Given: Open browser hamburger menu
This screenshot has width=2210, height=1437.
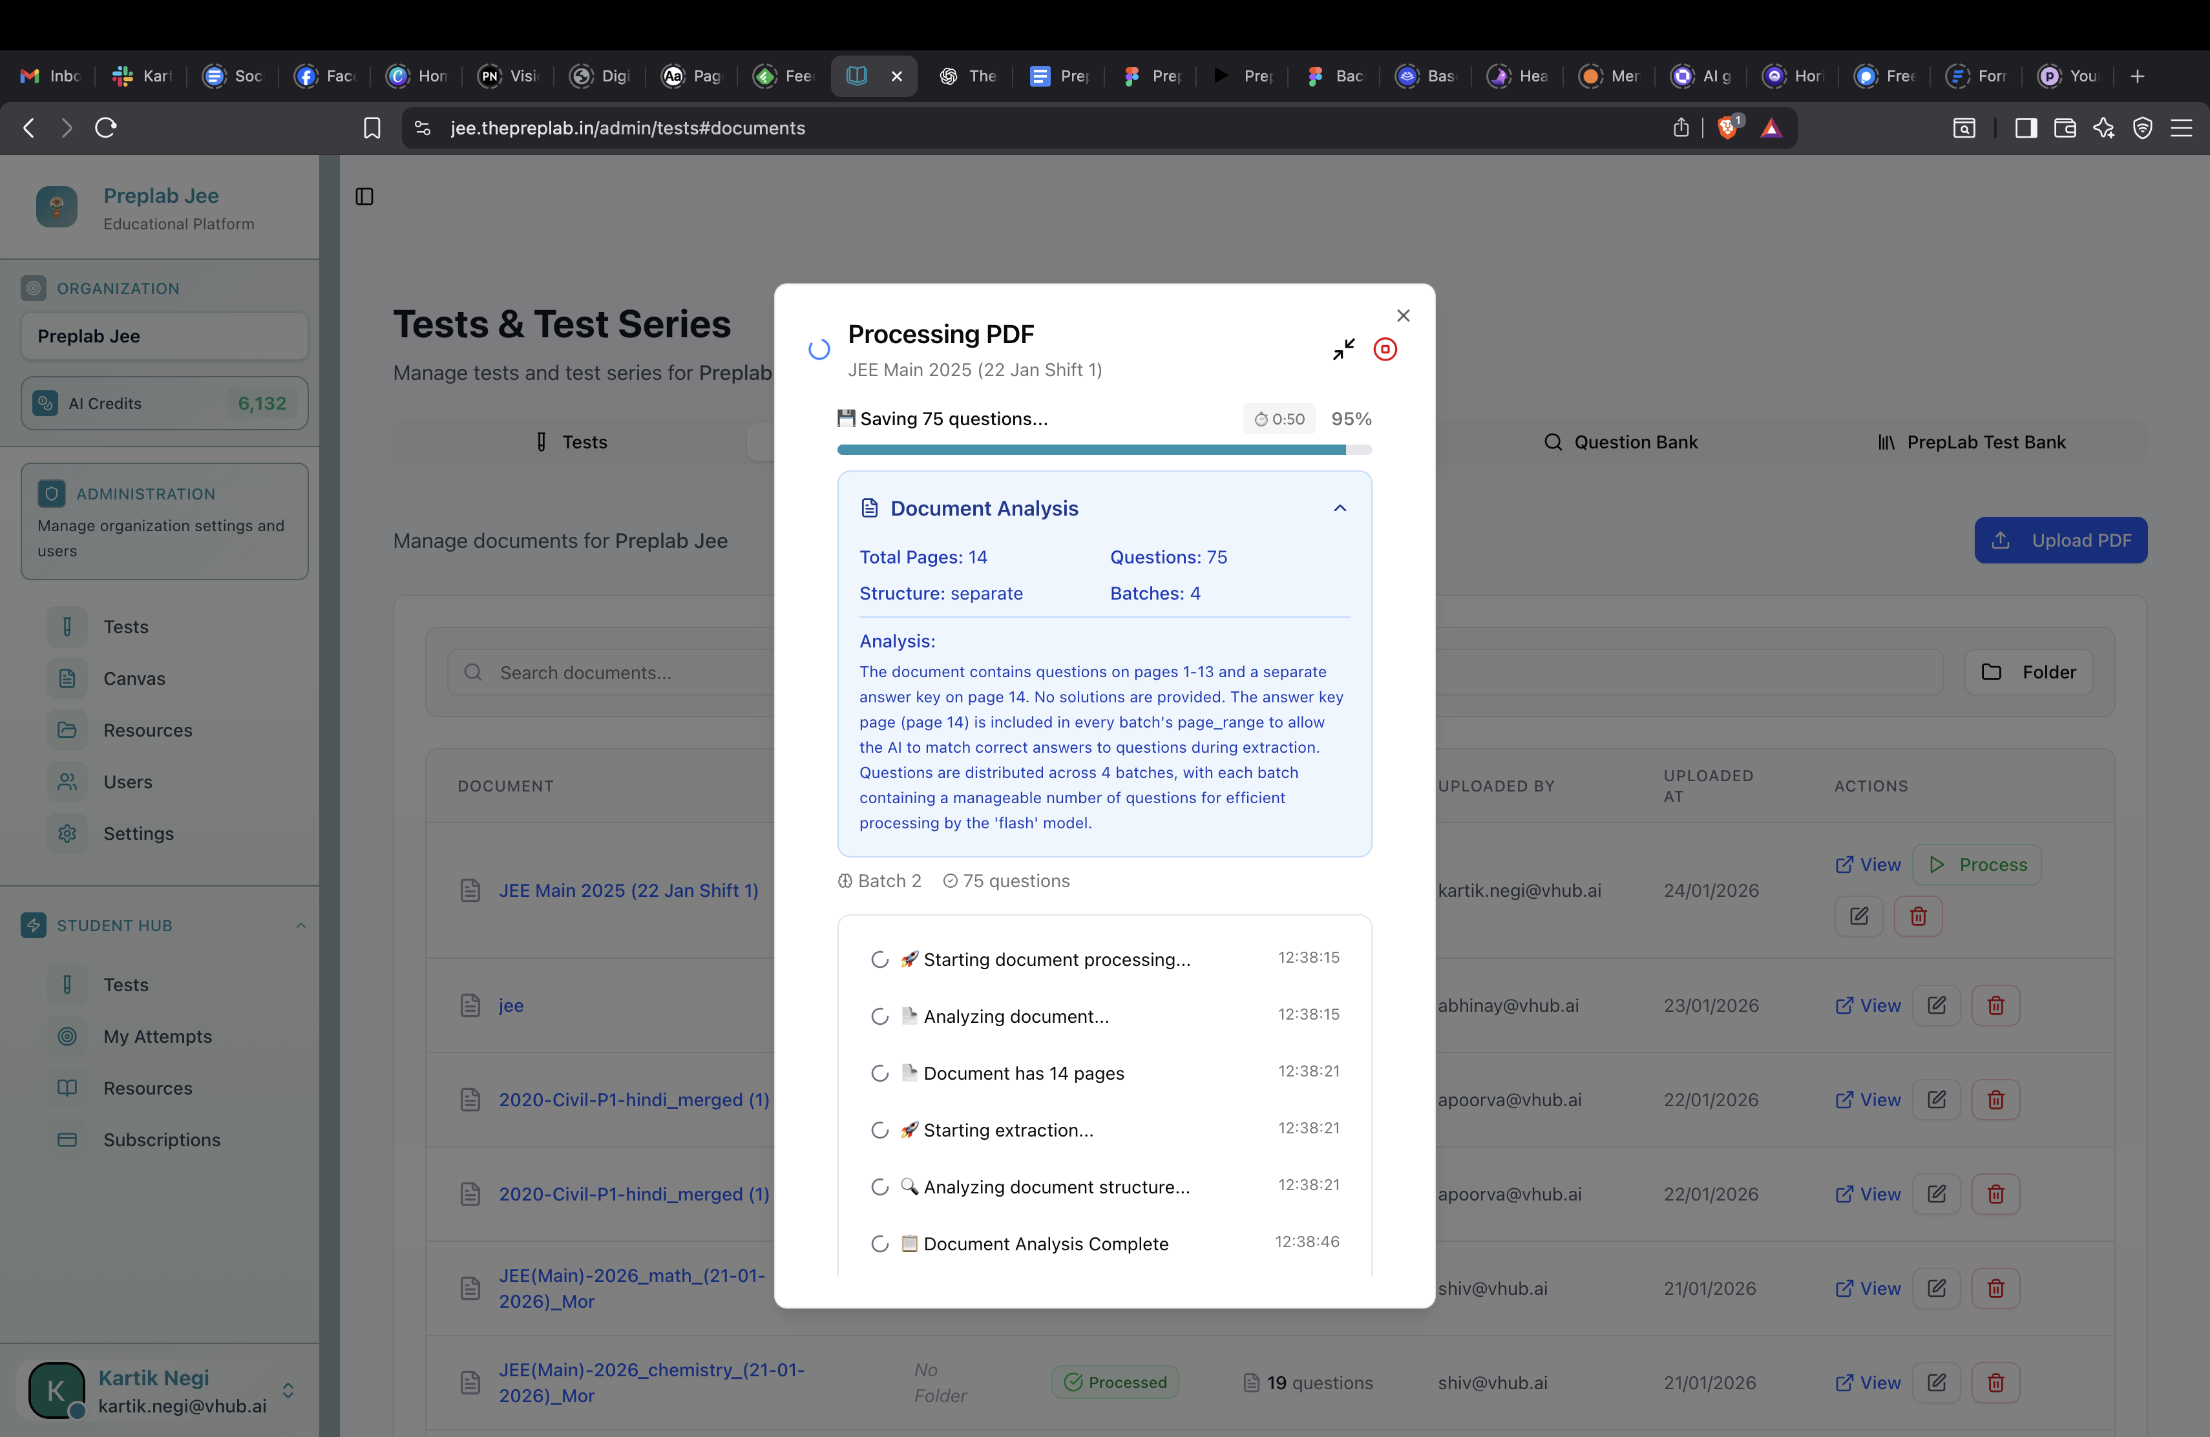Looking at the screenshot, I should coord(2181,128).
